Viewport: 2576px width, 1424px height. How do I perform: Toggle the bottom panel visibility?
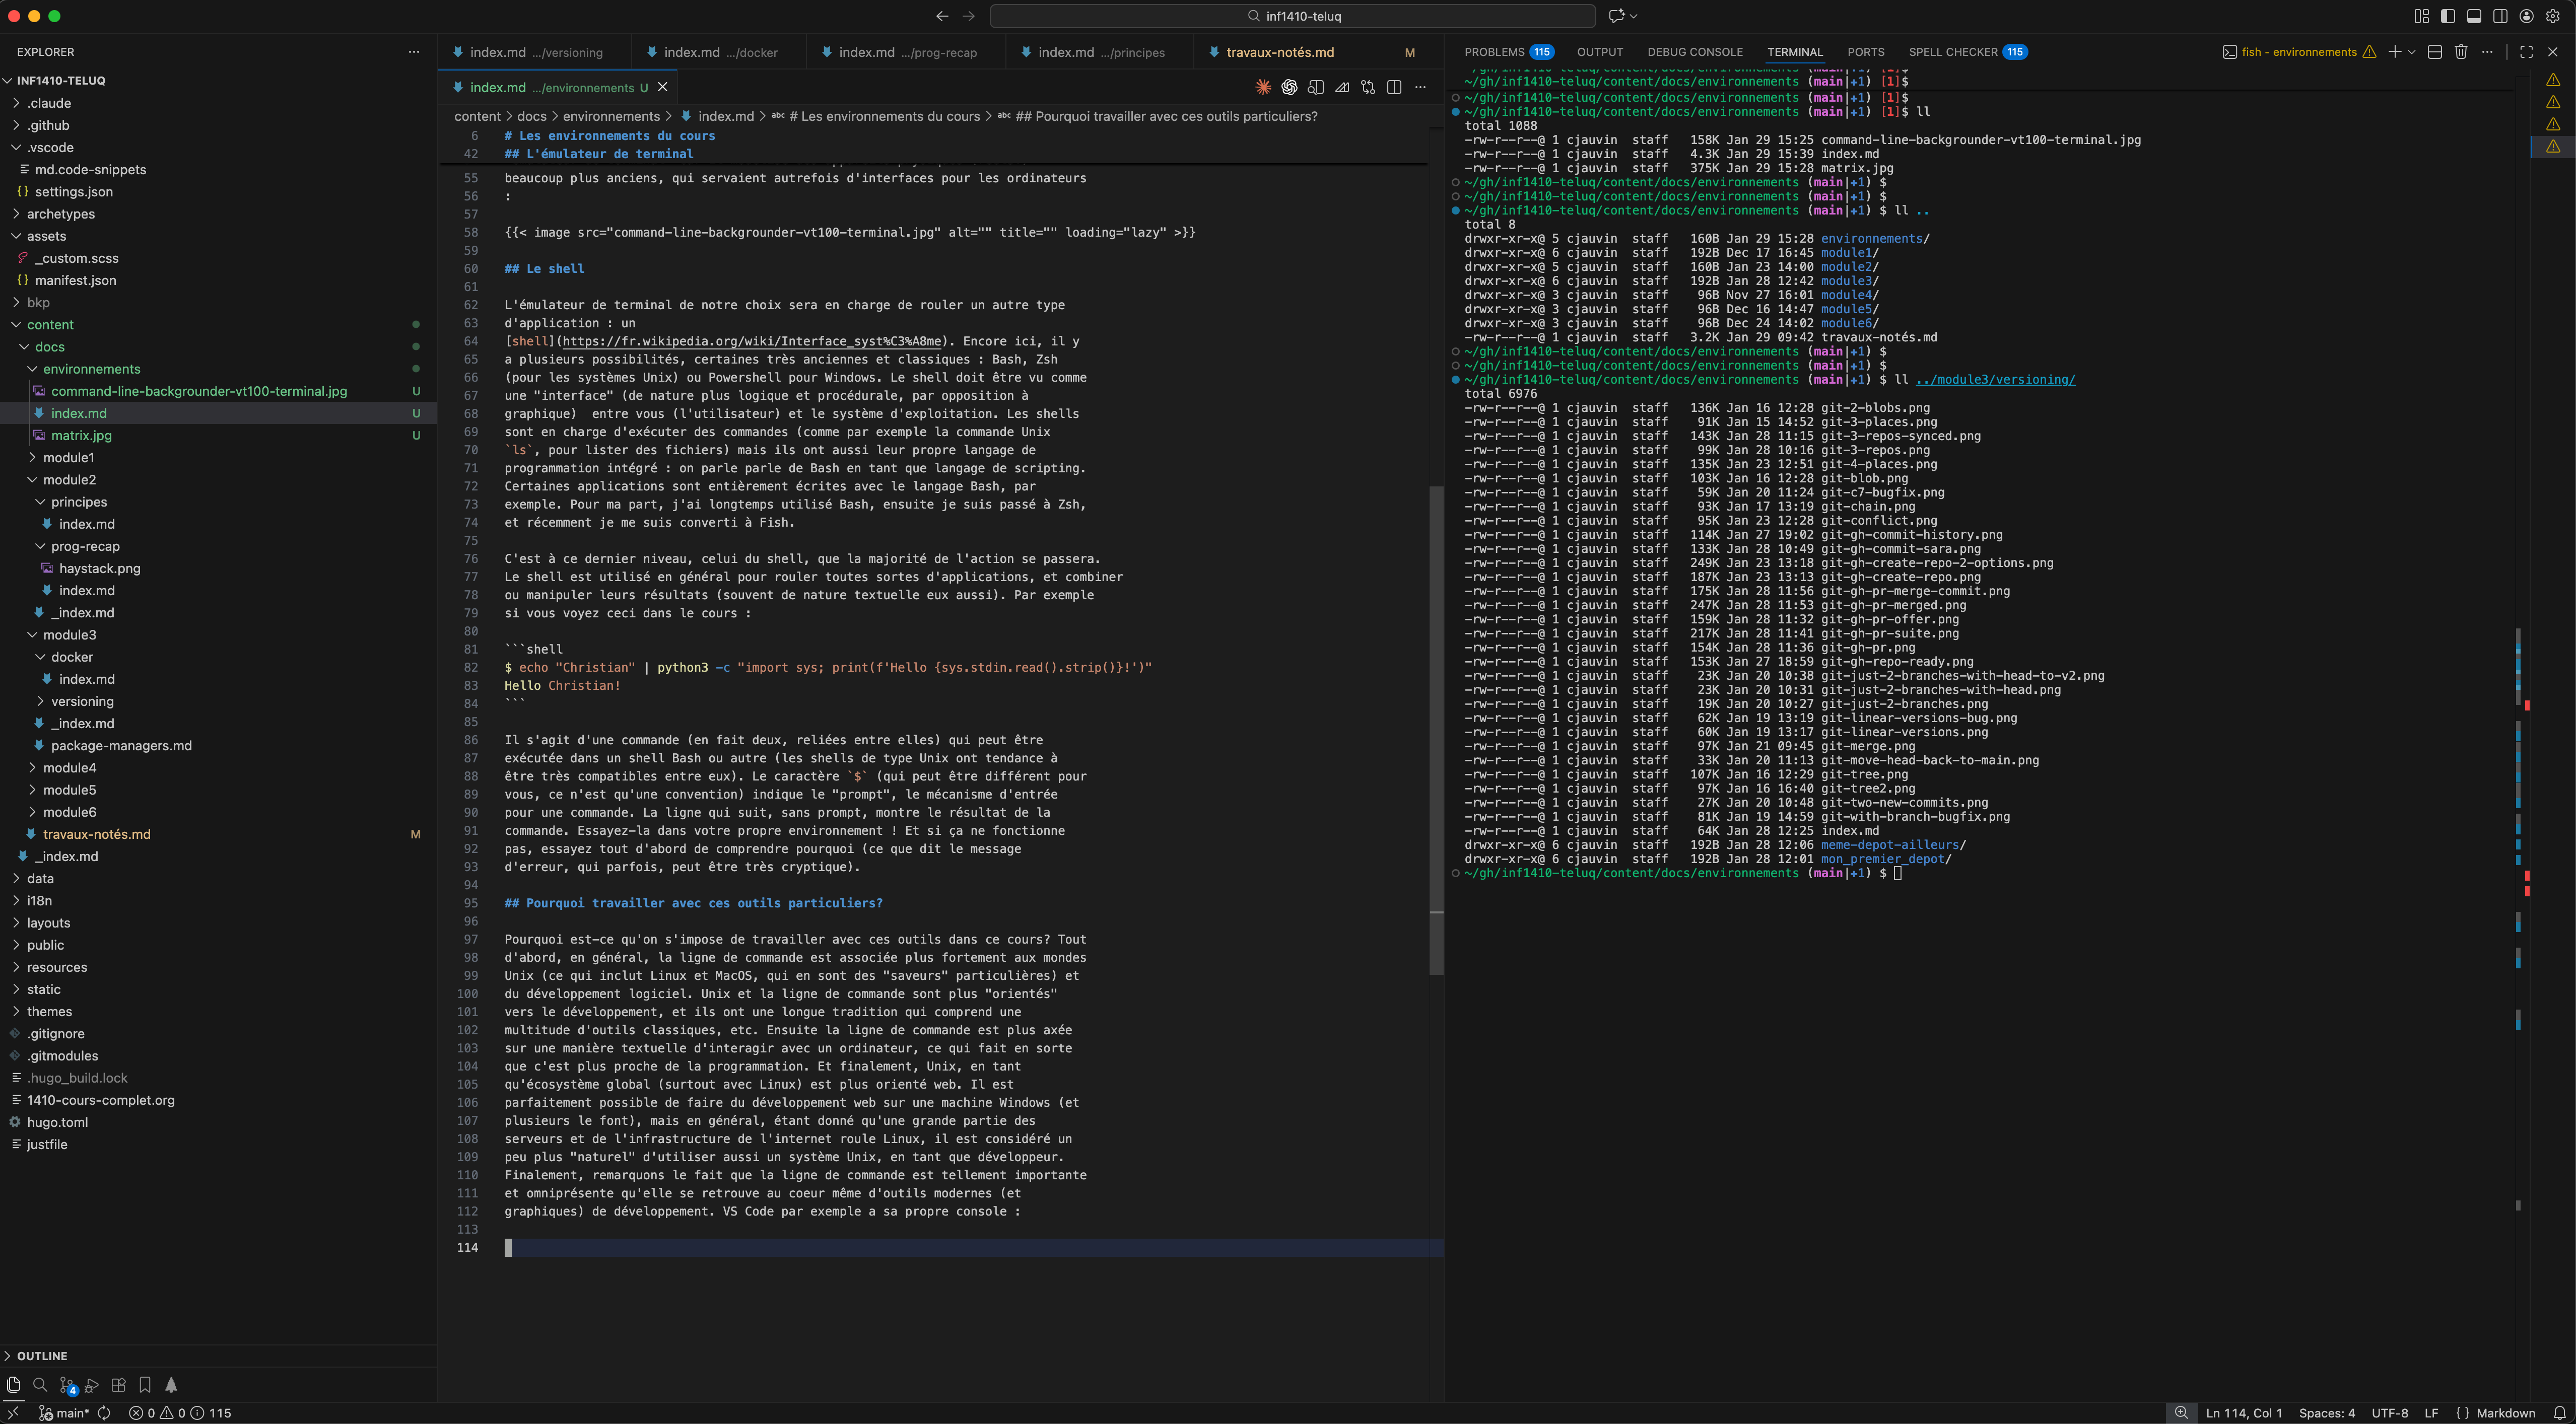pos(2473,16)
